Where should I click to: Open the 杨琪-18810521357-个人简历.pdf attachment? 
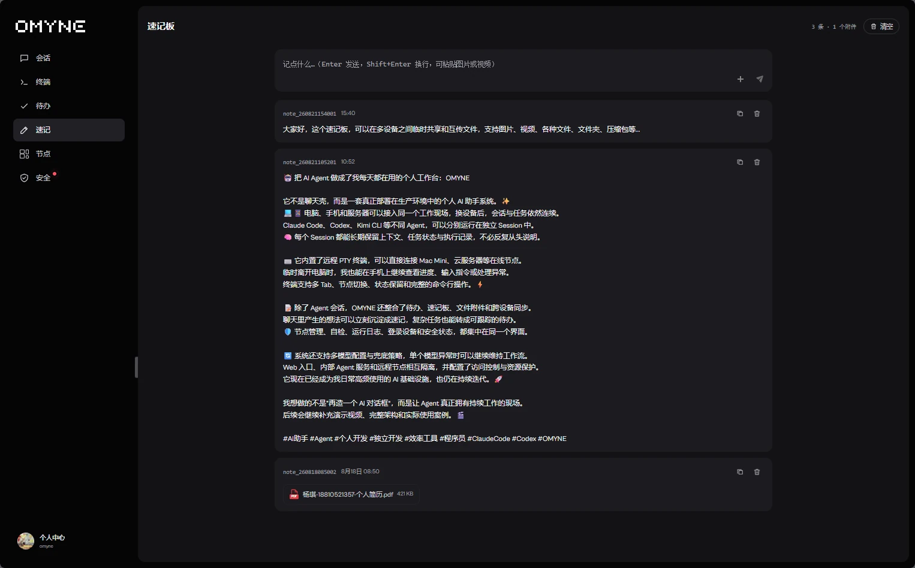click(351, 494)
